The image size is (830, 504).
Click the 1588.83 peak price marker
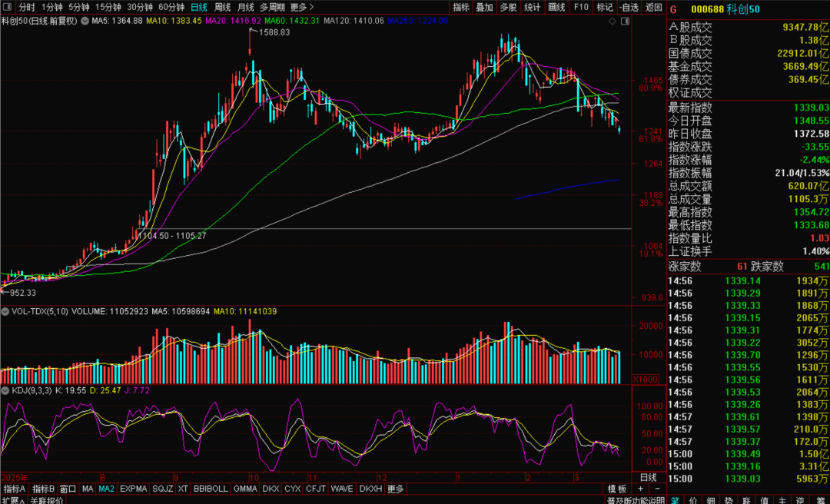pyautogui.click(x=273, y=33)
